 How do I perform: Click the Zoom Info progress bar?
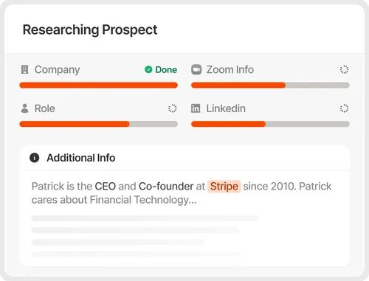click(270, 85)
